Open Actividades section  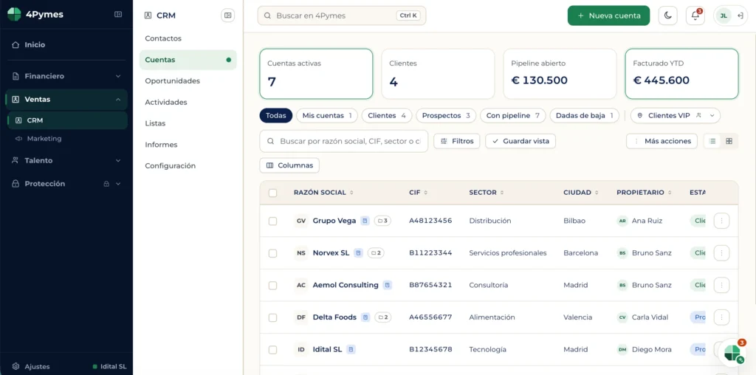[188, 102]
